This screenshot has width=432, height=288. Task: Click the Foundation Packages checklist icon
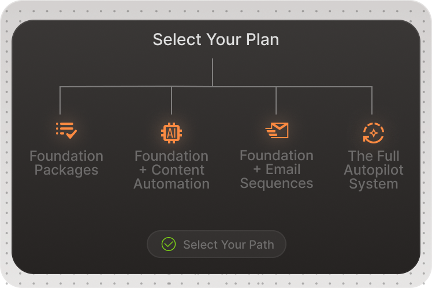point(66,130)
